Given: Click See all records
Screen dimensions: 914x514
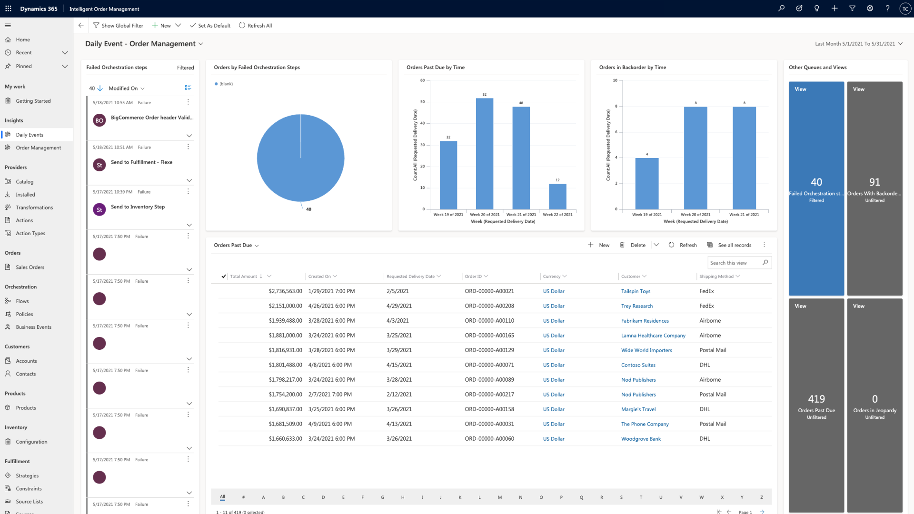Looking at the screenshot, I should (x=729, y=245).
